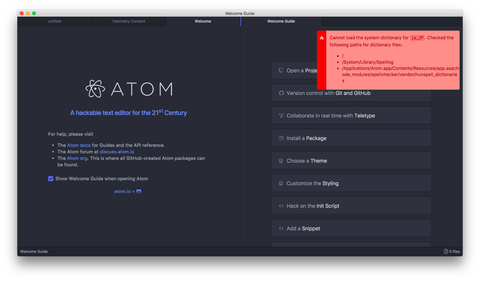Click the code brackets icon on Init Script
Viewport: 480px width, 281px height.
coord(281,206)
